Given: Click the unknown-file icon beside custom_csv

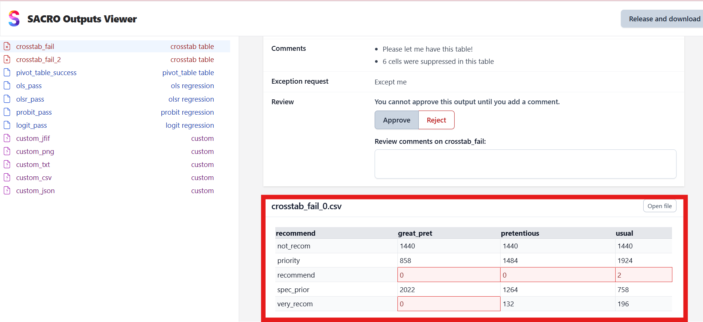Looking at the screenshot, I should pos(7,178).
